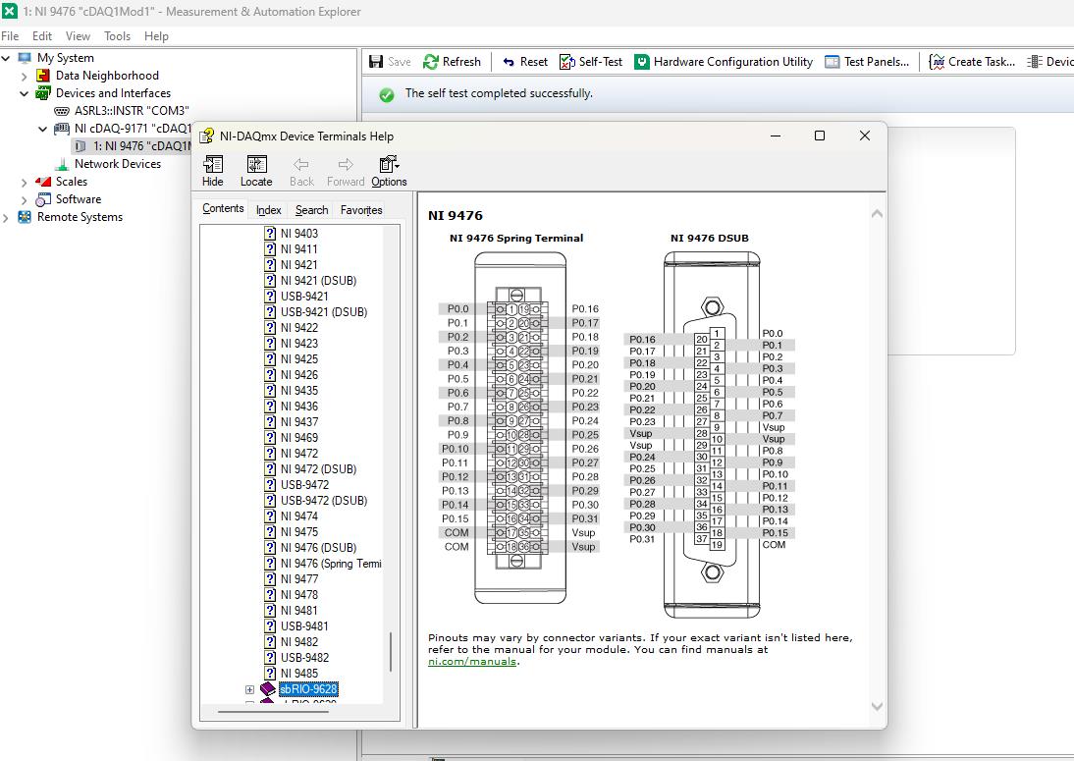
Task: Click the NI 9485 help topic icon
Action: coord(271,674)
